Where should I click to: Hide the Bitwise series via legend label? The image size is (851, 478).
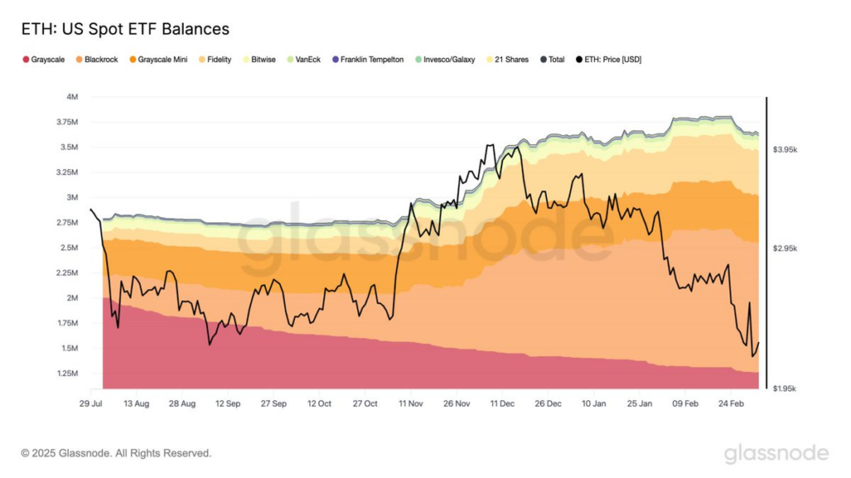[264, 60]
